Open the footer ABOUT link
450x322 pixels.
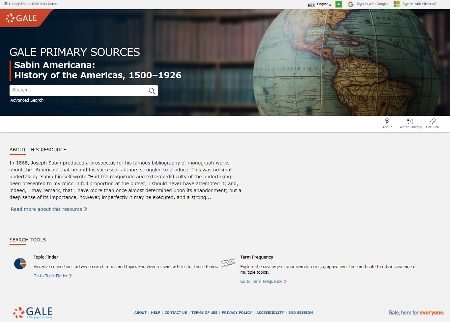[x=140, y=312]
